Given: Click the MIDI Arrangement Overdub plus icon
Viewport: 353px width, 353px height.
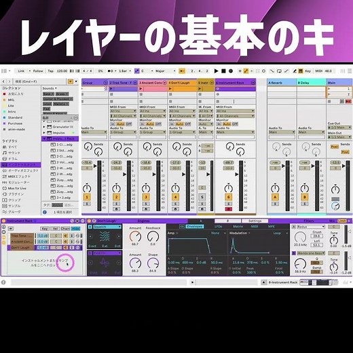Looking at the screenshot, I should click(x=240, y=71).
